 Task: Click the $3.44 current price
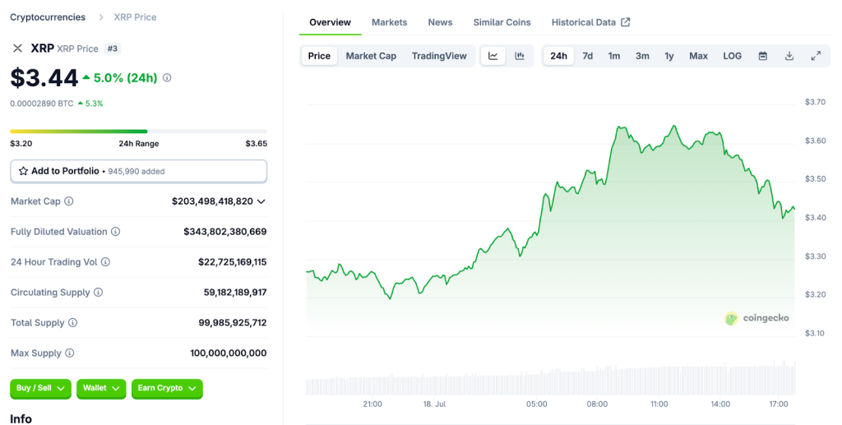pyautogui.click(x=44, y=78)
